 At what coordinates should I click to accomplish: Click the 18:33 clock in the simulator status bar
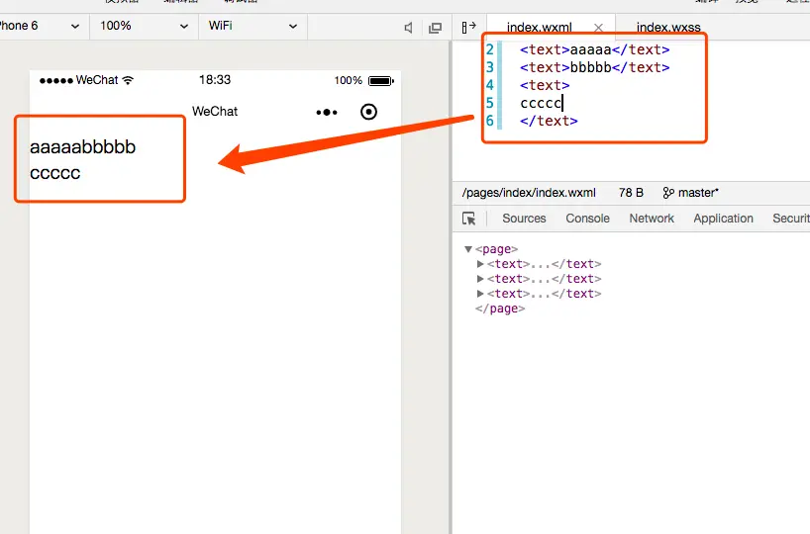pyautogui.click(x=215, y=80)
